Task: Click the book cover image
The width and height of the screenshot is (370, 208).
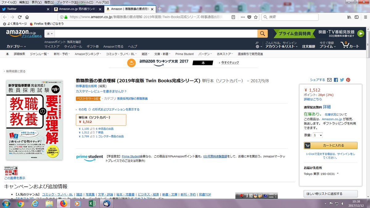Action: 35,120
